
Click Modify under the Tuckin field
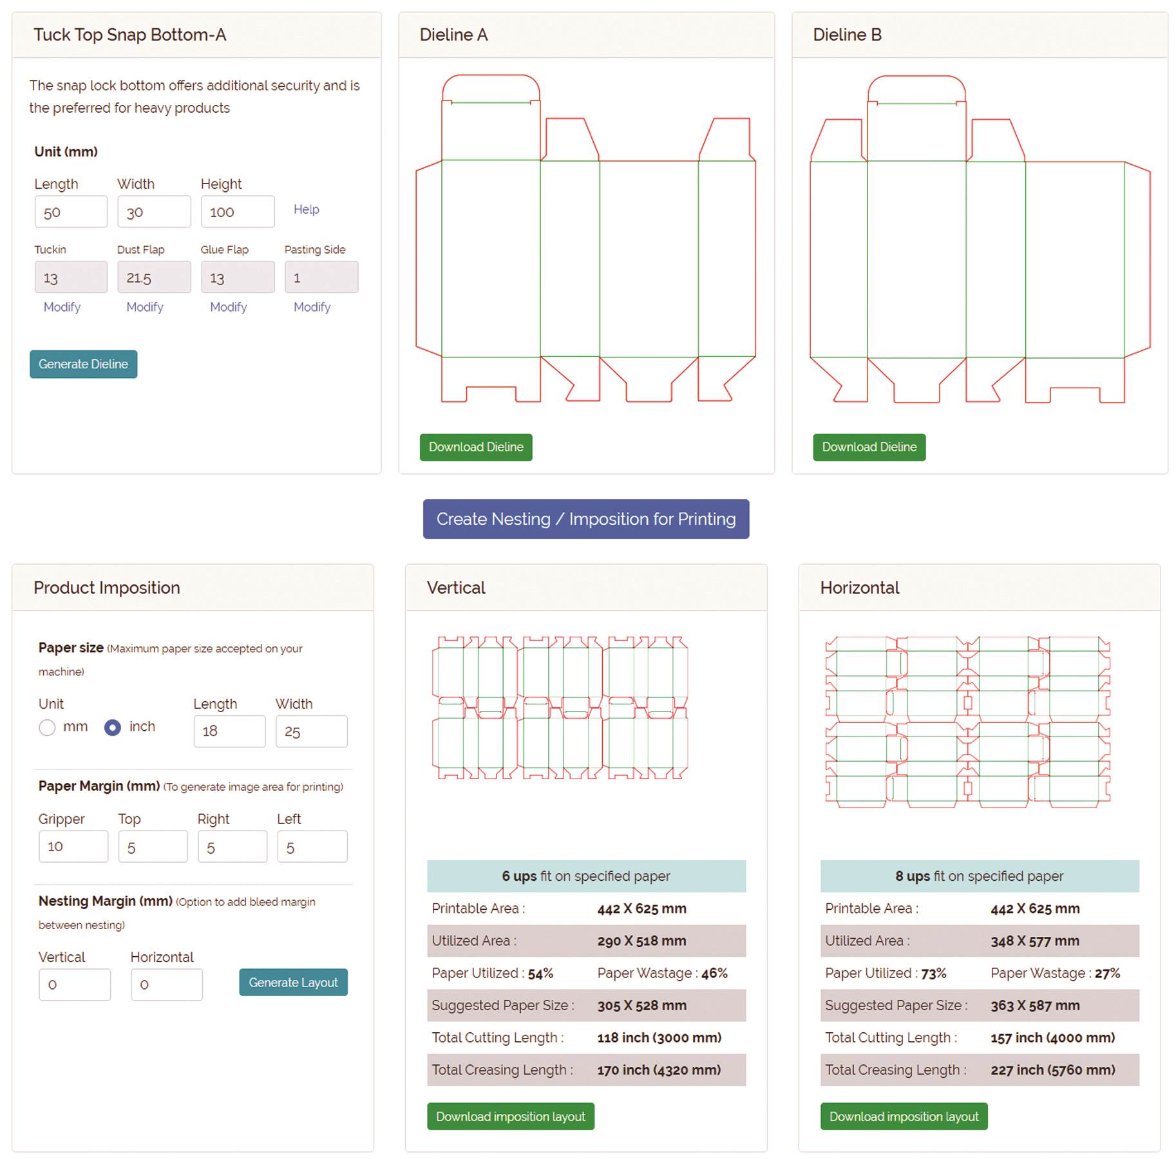coord(62,307)
